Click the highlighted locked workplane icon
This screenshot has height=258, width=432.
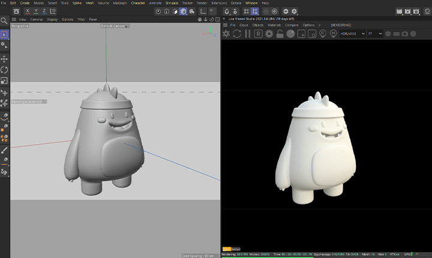point(255,11)
